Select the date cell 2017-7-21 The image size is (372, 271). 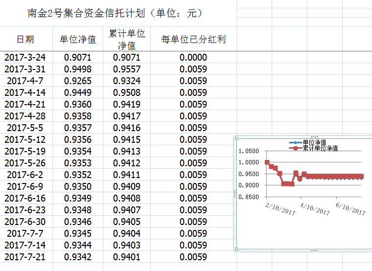tap(25, 257)
